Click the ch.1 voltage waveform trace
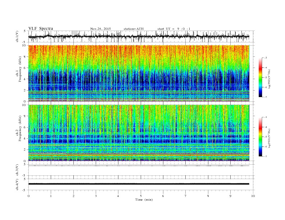This screenshot has width=285, height=220. coord(139,36)
